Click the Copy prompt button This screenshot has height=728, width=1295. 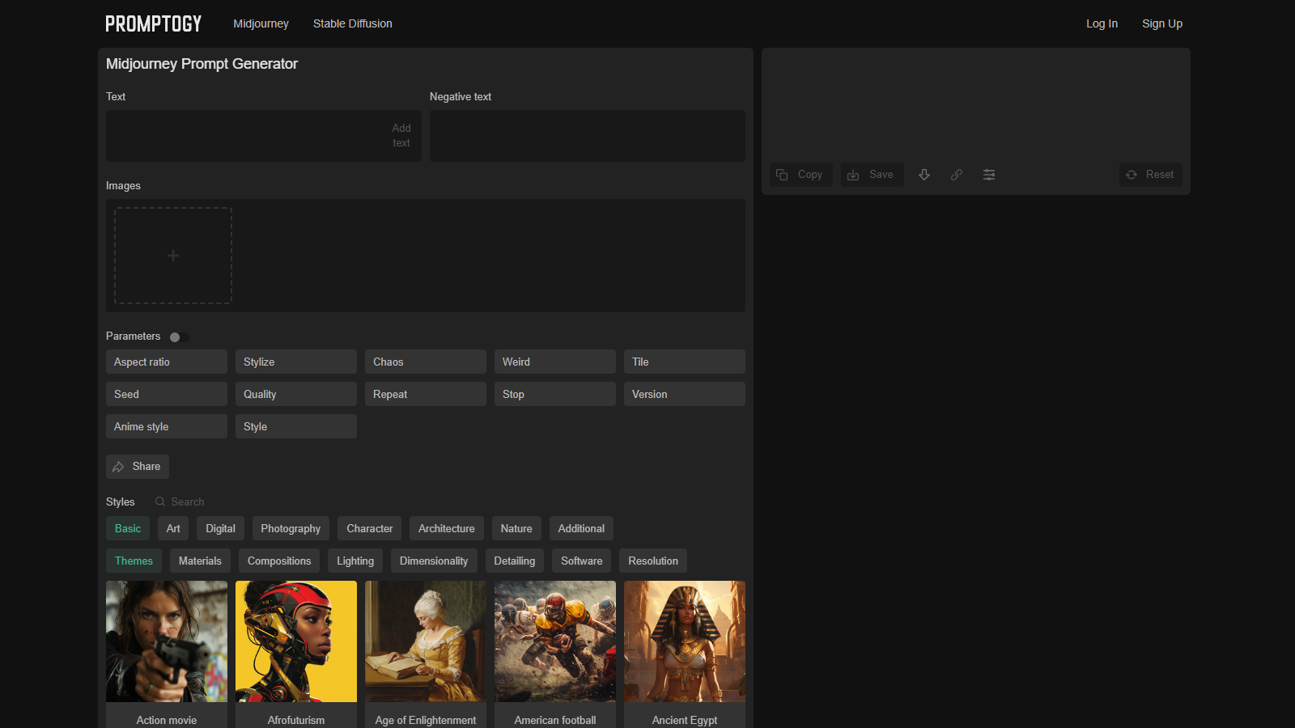(x=800, y=175)
